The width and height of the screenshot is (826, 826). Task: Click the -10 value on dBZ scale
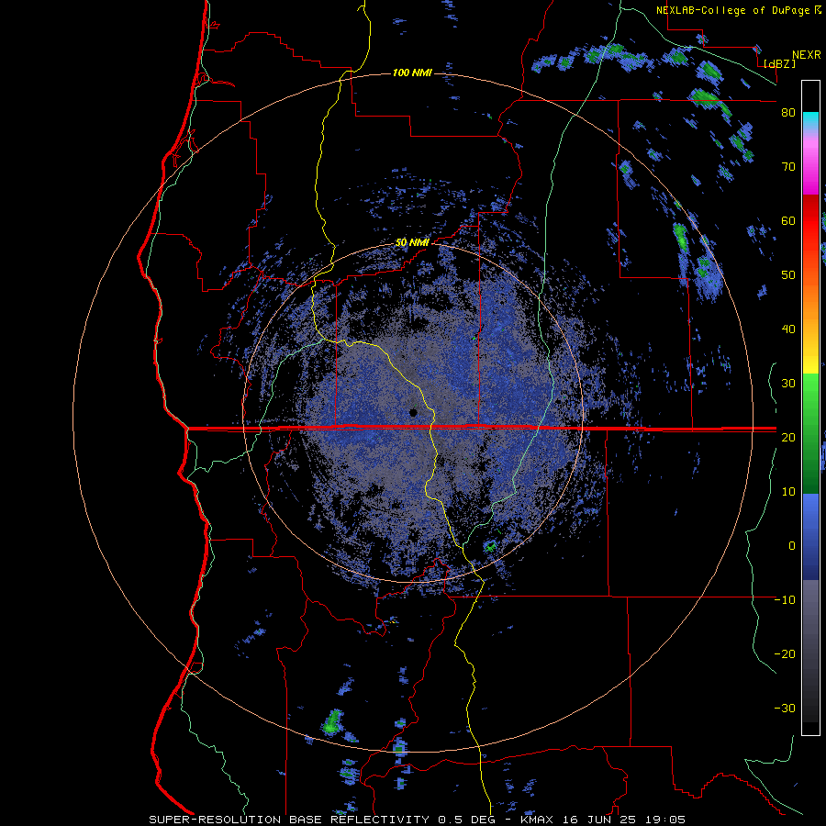click(785, 600)
